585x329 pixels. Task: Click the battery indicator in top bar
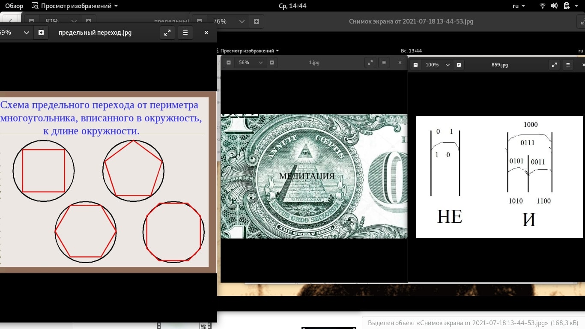pos(566,6)
